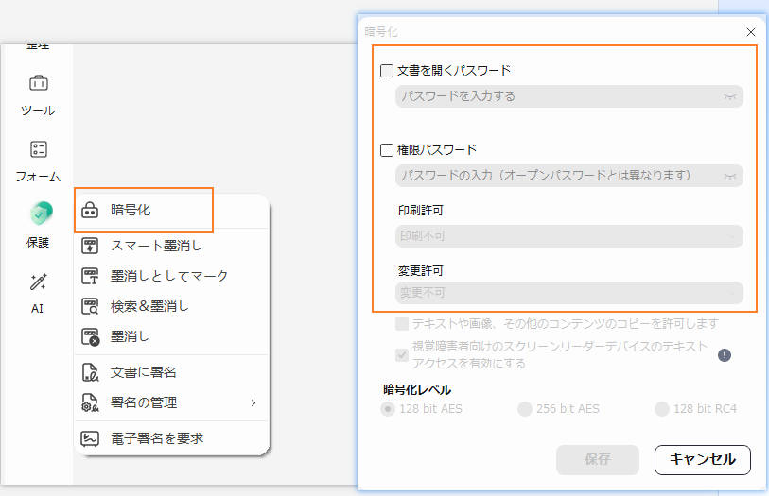Open the ツール sidebar icon

point(38,83)
